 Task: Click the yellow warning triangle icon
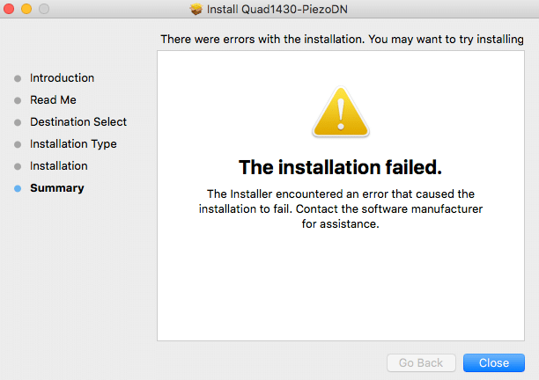tap(341, 112)
